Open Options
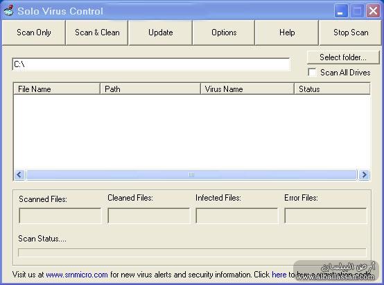Viewport: 384px width, 285px height. click(x=224, y=33)
